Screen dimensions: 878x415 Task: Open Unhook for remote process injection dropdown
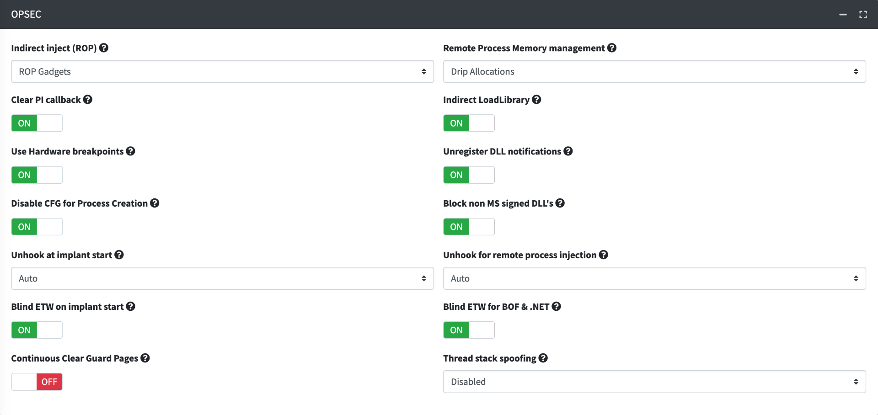654,278
